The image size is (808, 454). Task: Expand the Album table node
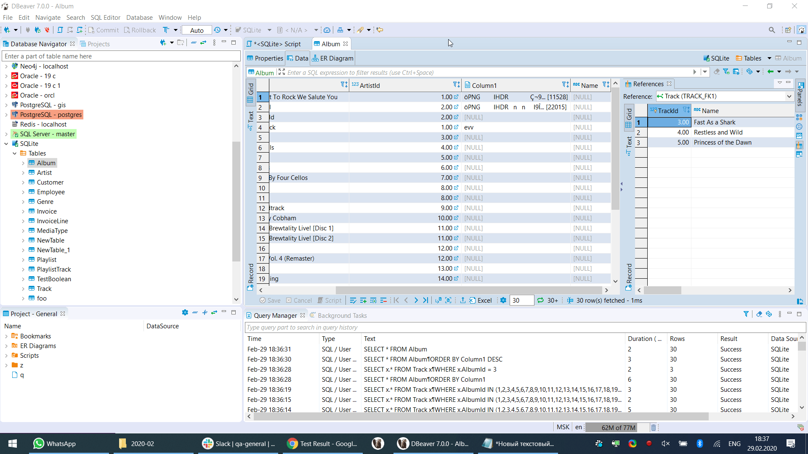tap(23, 163)
